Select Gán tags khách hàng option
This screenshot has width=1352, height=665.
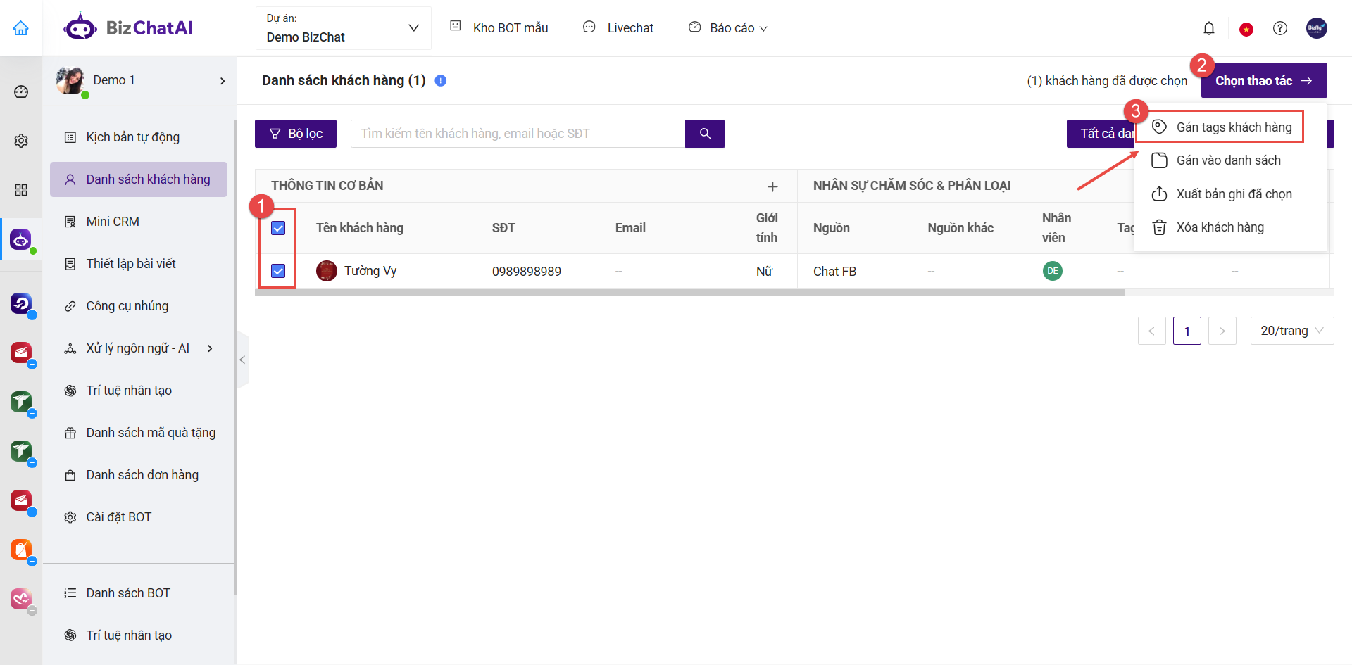click(x=1233, y=127)
